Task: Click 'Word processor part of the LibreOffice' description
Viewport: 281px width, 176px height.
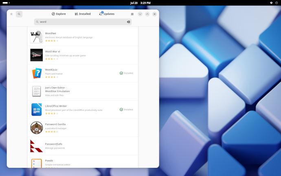Action: pos(74,110)
